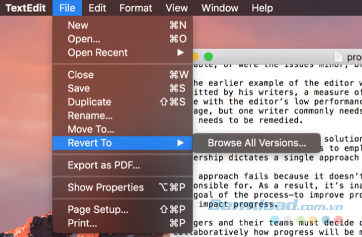Choose Open… from the File menu
Viewport: 362px width, 237px height.
click(123, 39)
